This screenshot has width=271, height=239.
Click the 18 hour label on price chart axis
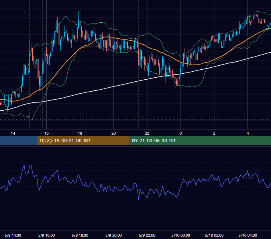(80, 133)
